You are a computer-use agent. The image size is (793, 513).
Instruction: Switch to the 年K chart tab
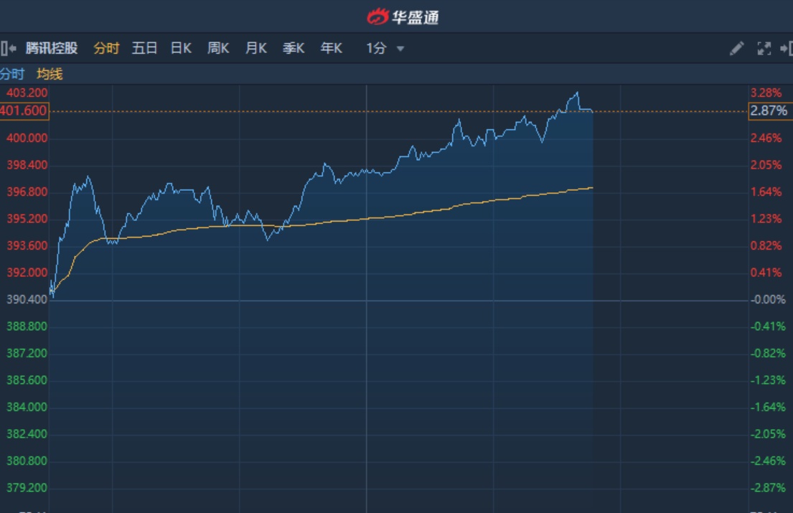click(331, 49)
